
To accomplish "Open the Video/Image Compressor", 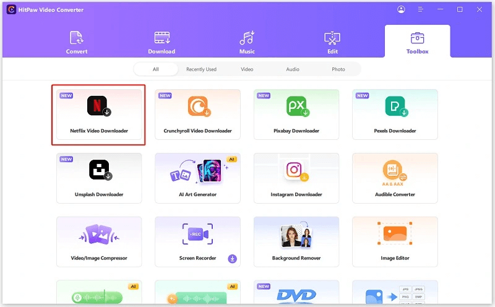I will click(x=98, y=243).
